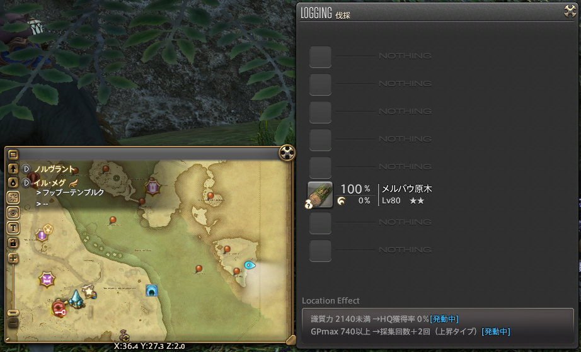The width and height of the screenshot is (581, 352).
Task: Click the pale flower icon on map
Action: click(x=48, y=229)
